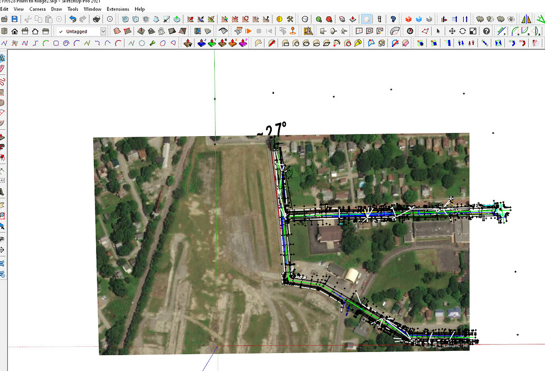Toggle the checkmark next to Untagged
The image size is (545, 371).
[60, 30]
